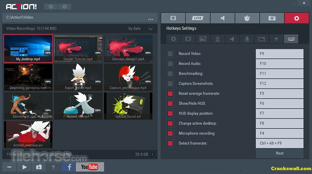
Task: Select the My_desktop.mp4 thumbnail
Action: 28,48
